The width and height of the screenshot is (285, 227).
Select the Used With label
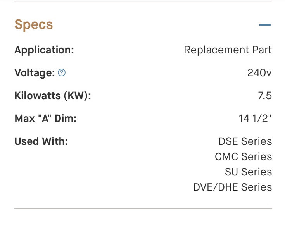[x=41, y=141]
